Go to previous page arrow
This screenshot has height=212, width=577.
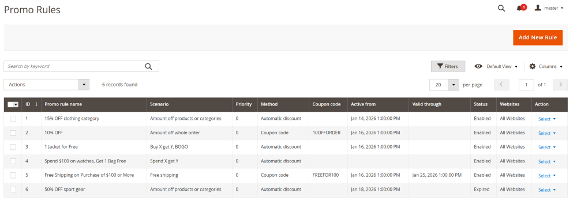501,85
